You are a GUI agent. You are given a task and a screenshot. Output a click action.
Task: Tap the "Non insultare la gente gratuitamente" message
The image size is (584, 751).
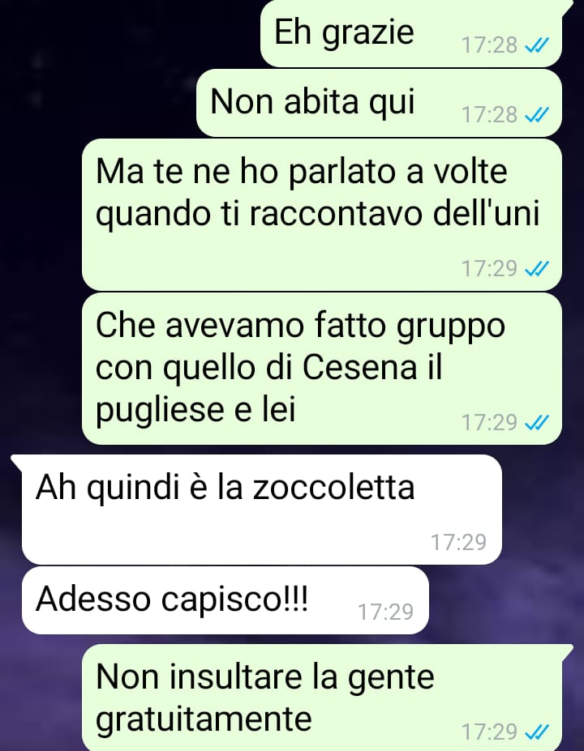[328, 698]
